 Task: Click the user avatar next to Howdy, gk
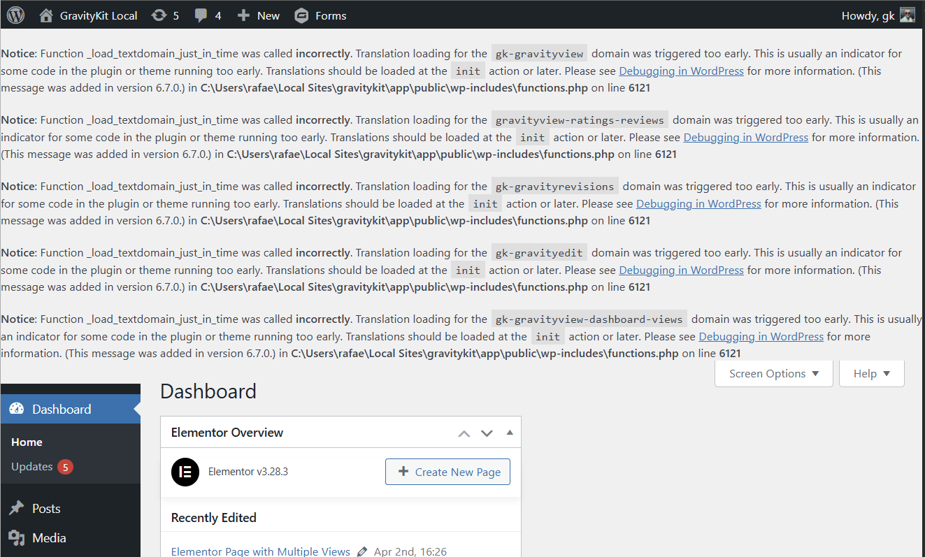pos(907,15)
